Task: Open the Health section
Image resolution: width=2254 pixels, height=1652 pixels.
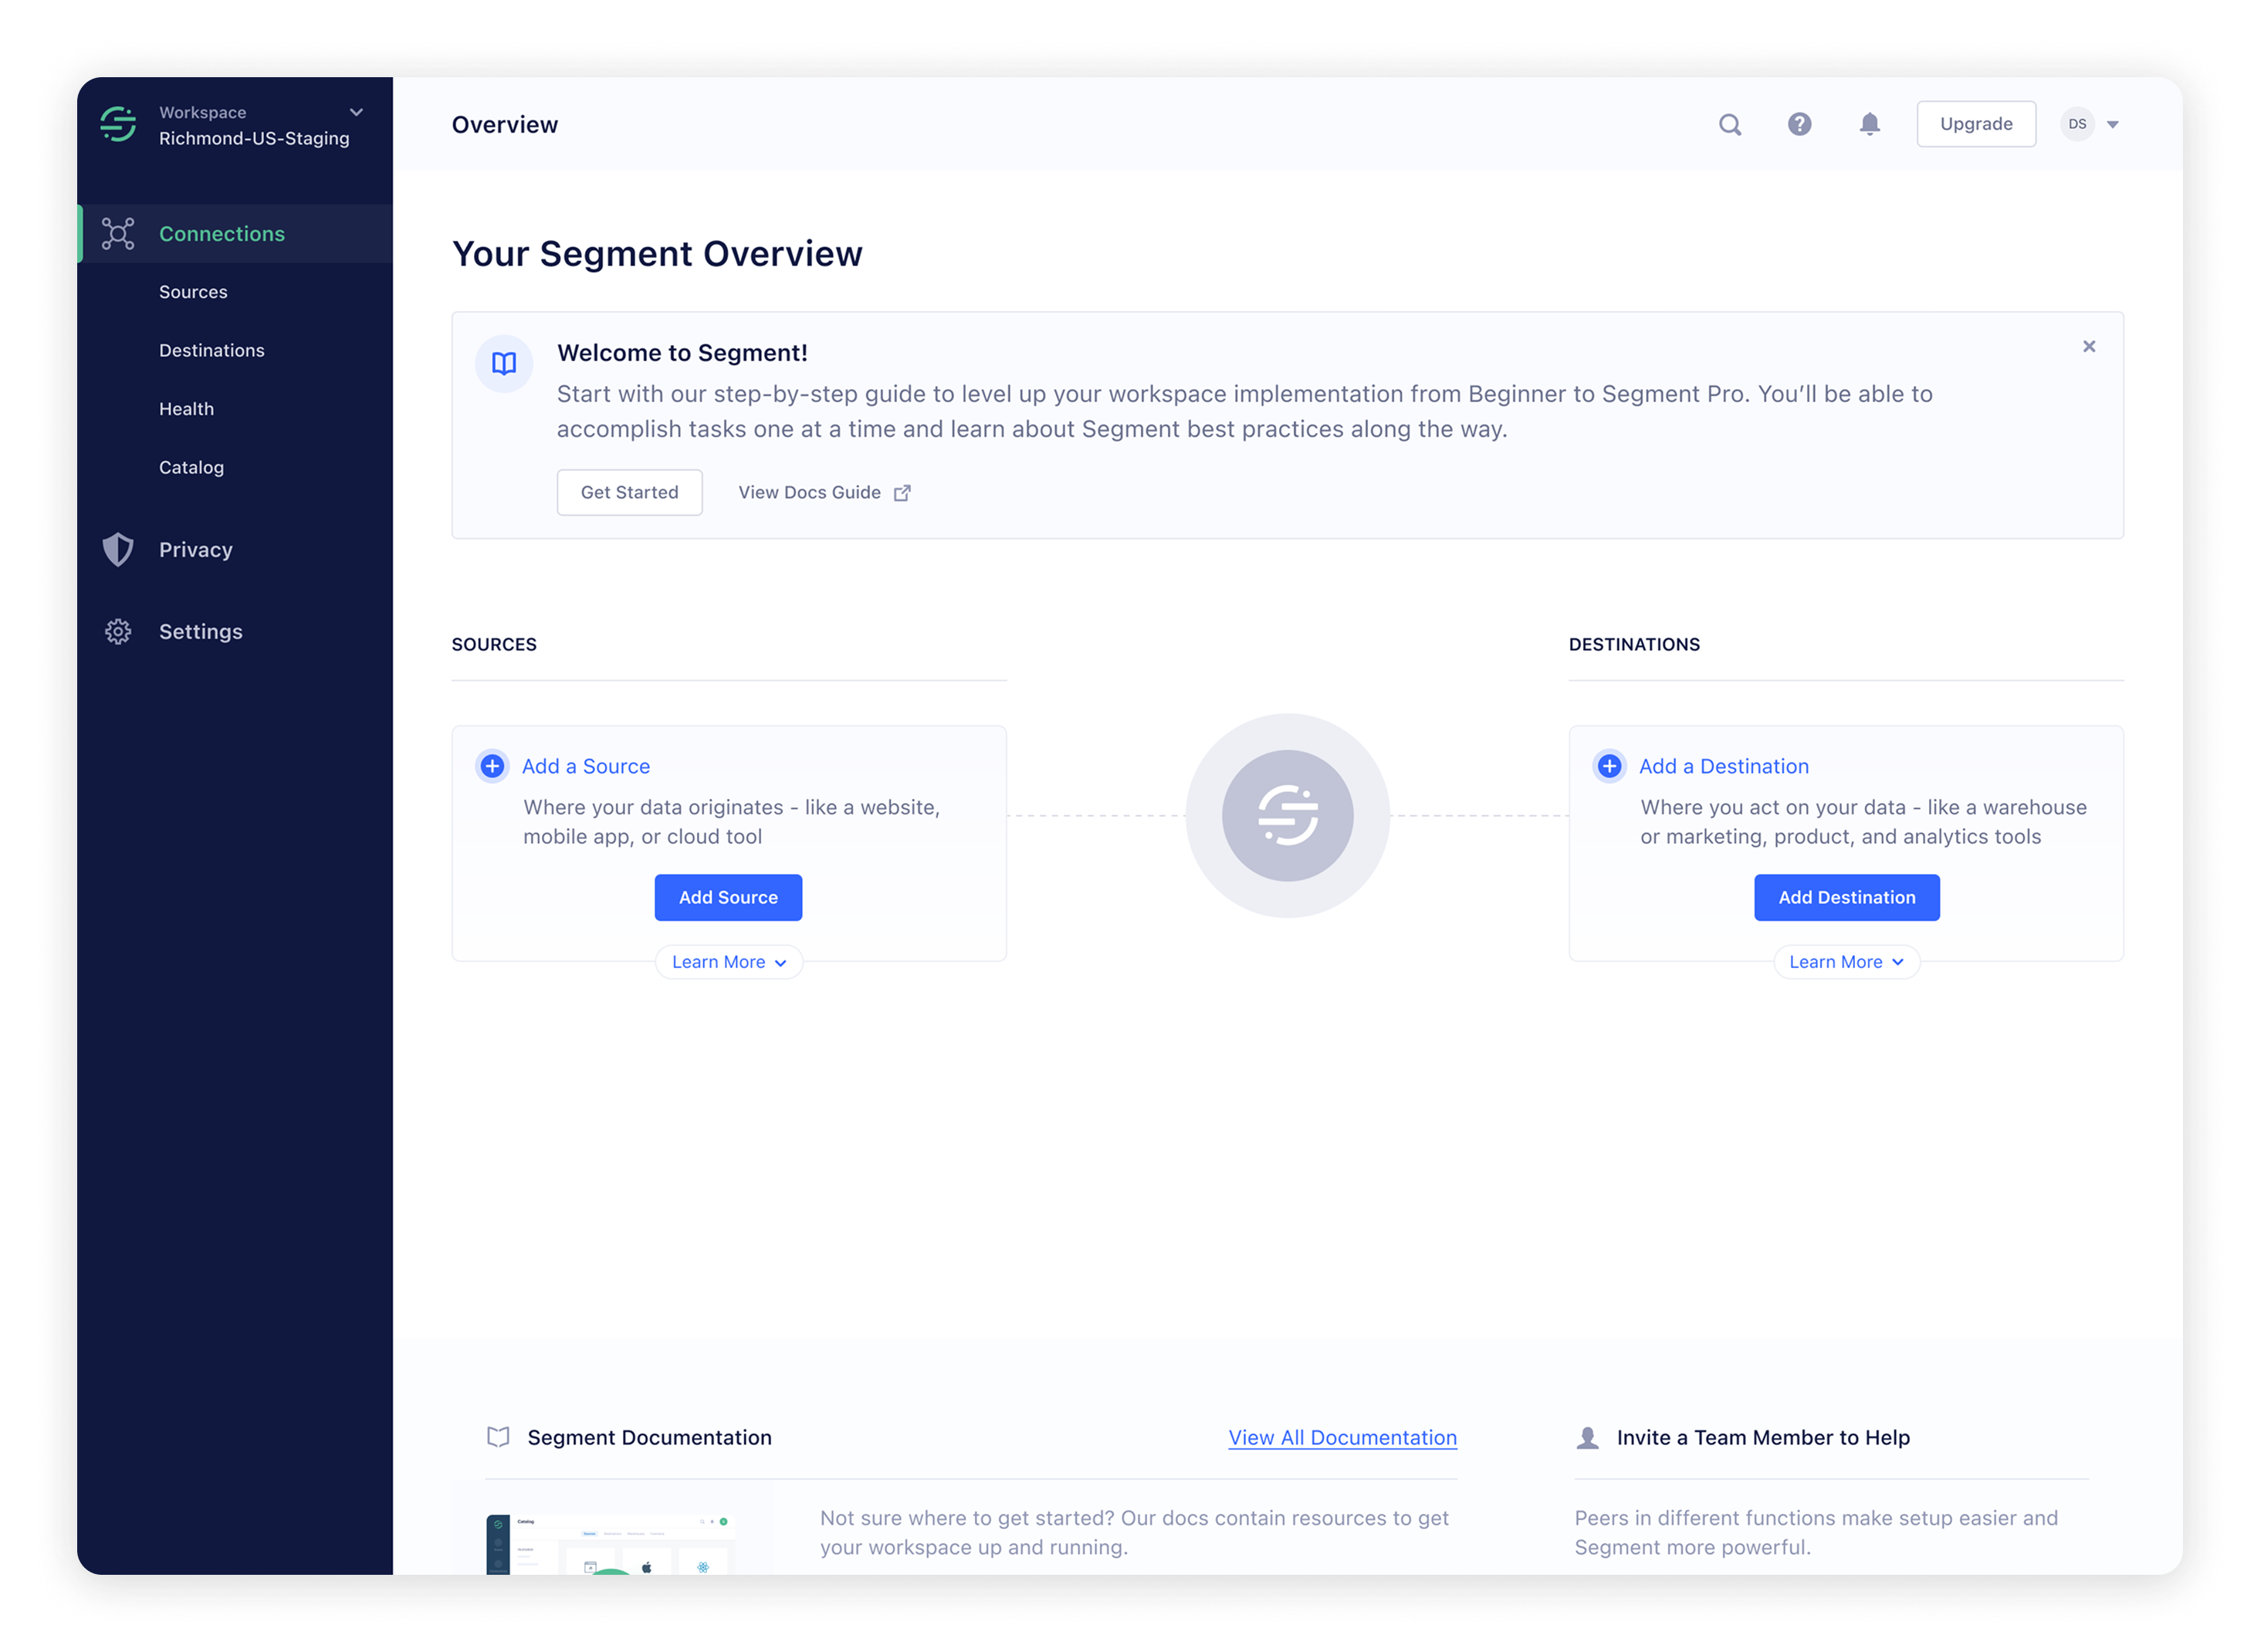Action: click(186, 408)
